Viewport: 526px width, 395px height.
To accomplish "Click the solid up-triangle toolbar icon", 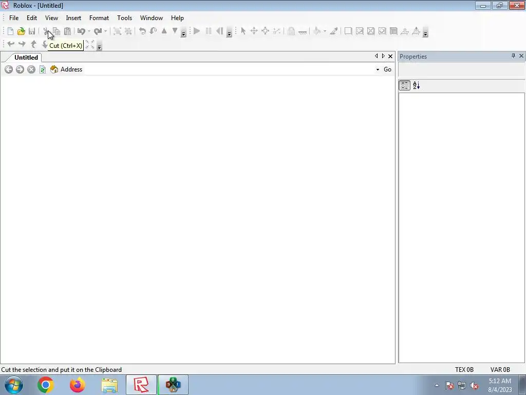I will pyautogui.click(x=164, y=31).
